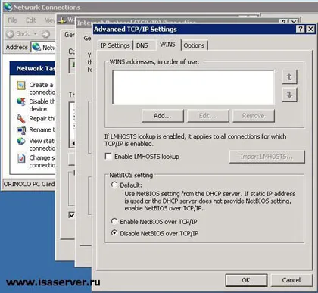Open the Options tab

[x=194, y=45]
